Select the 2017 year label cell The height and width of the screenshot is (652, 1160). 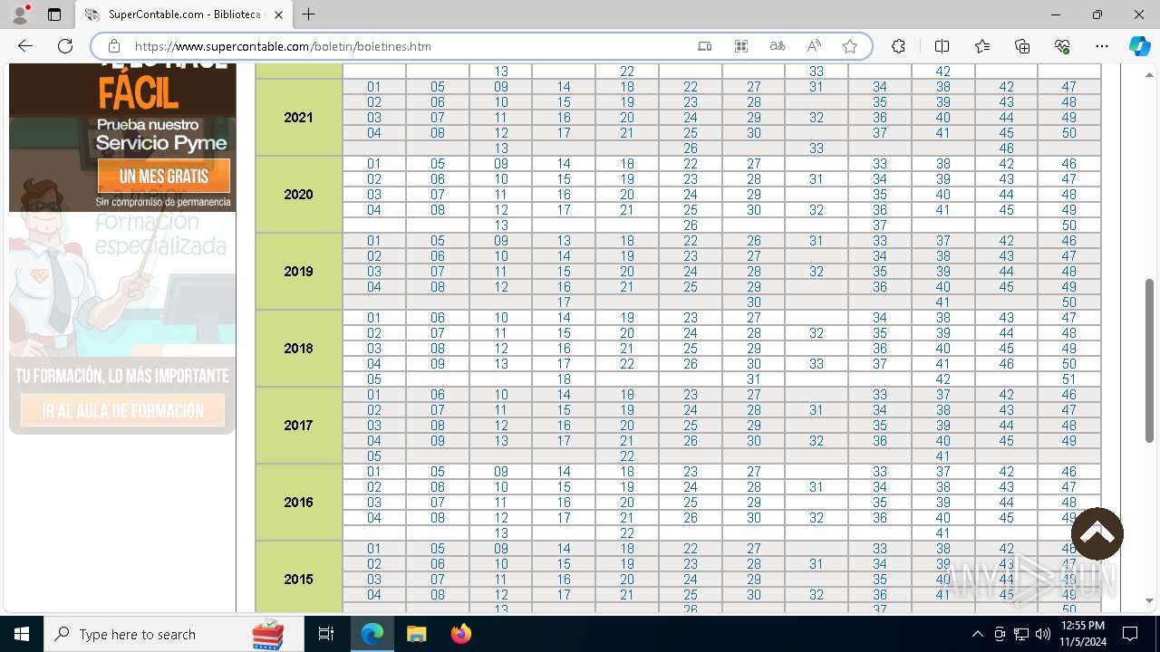click(299, 426)
